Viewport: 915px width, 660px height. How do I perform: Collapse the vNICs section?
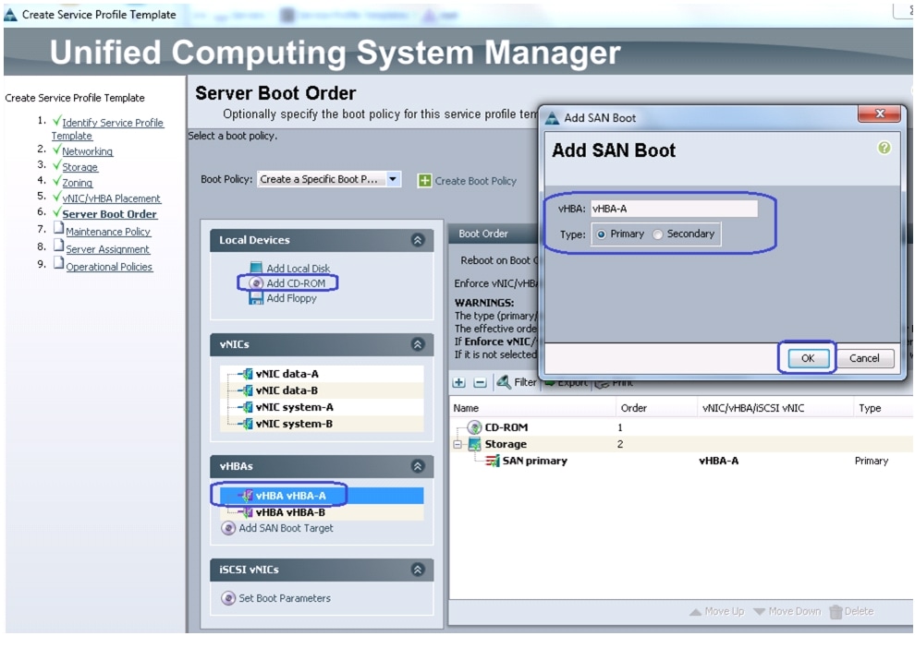pyautogui.click(x=418, y=344)
